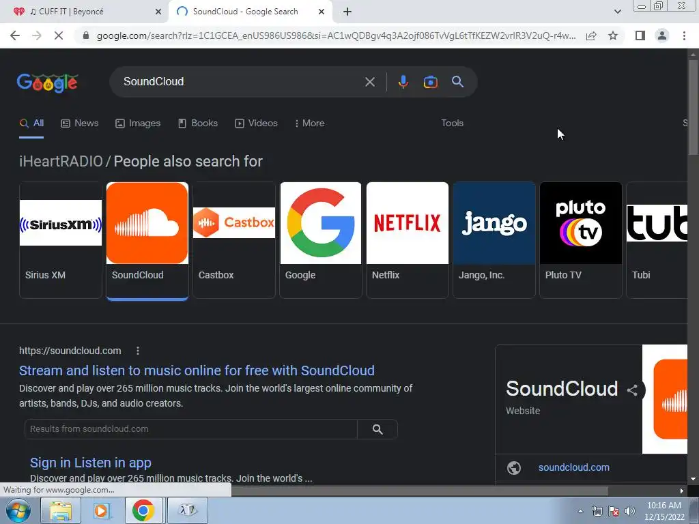This screenshot has height=524, width=699.
Task: Search by image with camera icon
Action: click(x=430, y=82)
